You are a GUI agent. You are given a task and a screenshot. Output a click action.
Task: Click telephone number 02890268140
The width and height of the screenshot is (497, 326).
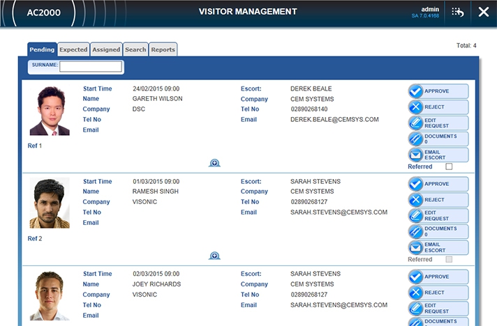click(x=309, y=109)
